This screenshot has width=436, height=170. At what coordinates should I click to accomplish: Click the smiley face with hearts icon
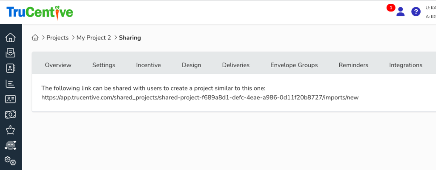tap(10, 145)
